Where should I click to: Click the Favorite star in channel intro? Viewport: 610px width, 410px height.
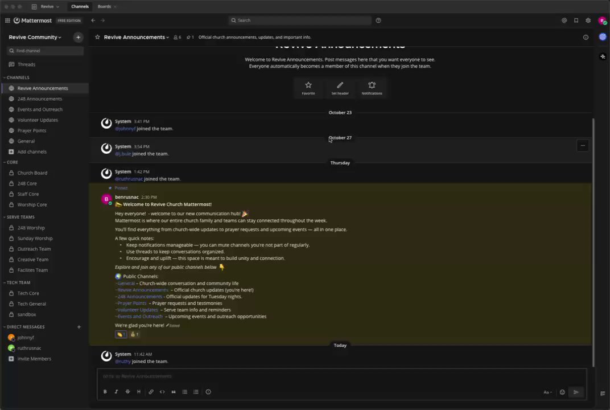pos(308,88)
